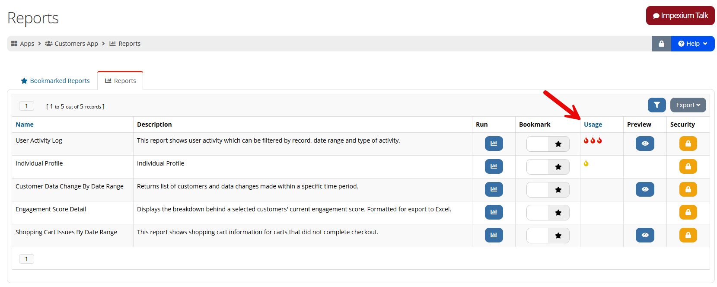Toggle bookmark for Customer Data Change report
Viewport: 717px width, 287px height.
point(548,190)
